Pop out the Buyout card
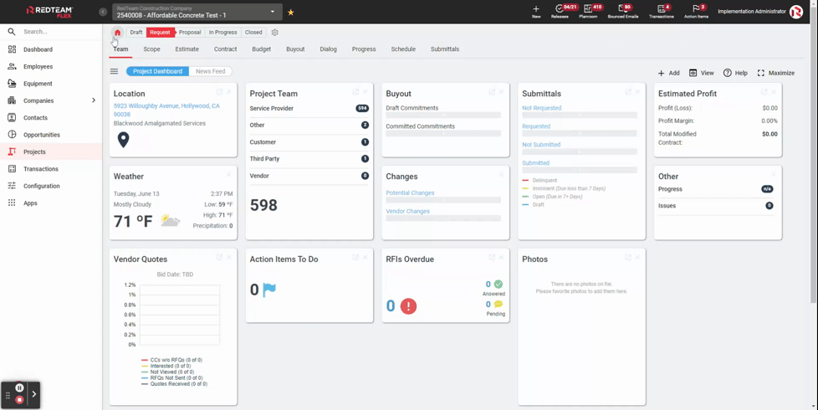 tap(492, 92)
